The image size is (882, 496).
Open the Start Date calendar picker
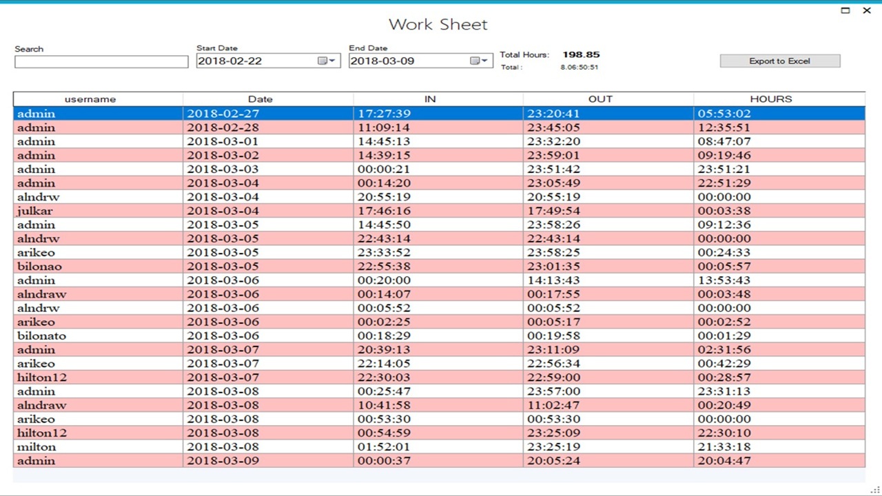pyautogui.click(x=327, y=61)
